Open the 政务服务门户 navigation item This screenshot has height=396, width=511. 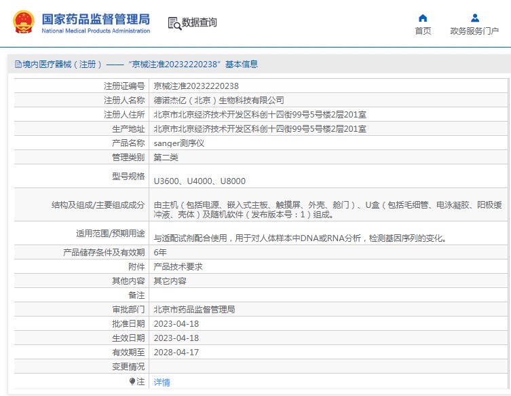474,31
